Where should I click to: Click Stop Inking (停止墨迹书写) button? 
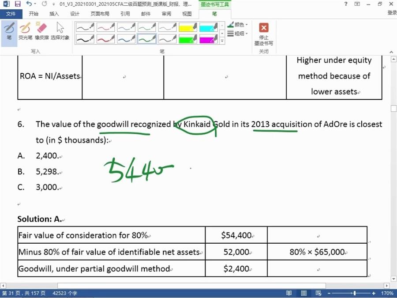[x=264, y=34]
